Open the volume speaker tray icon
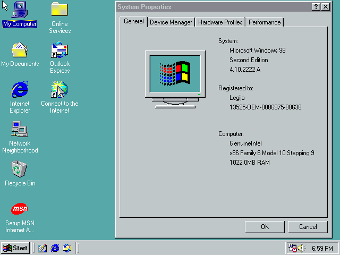Screen dimensions: 340x255 [x=301, y=248]
